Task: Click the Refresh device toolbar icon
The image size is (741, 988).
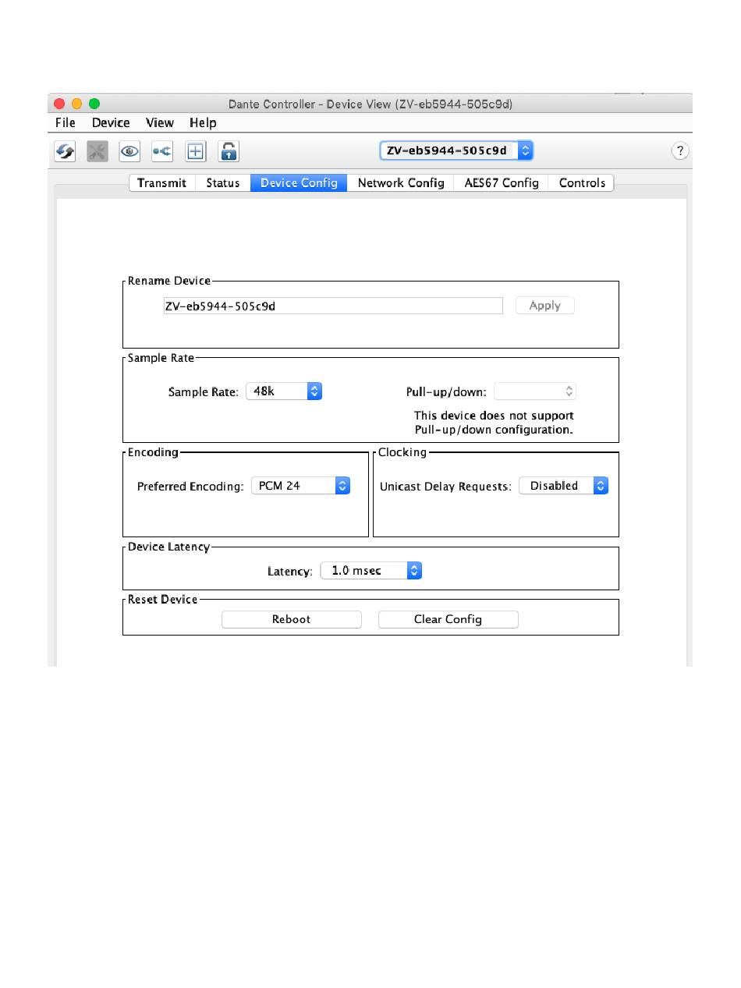Action: coord(65,151)
